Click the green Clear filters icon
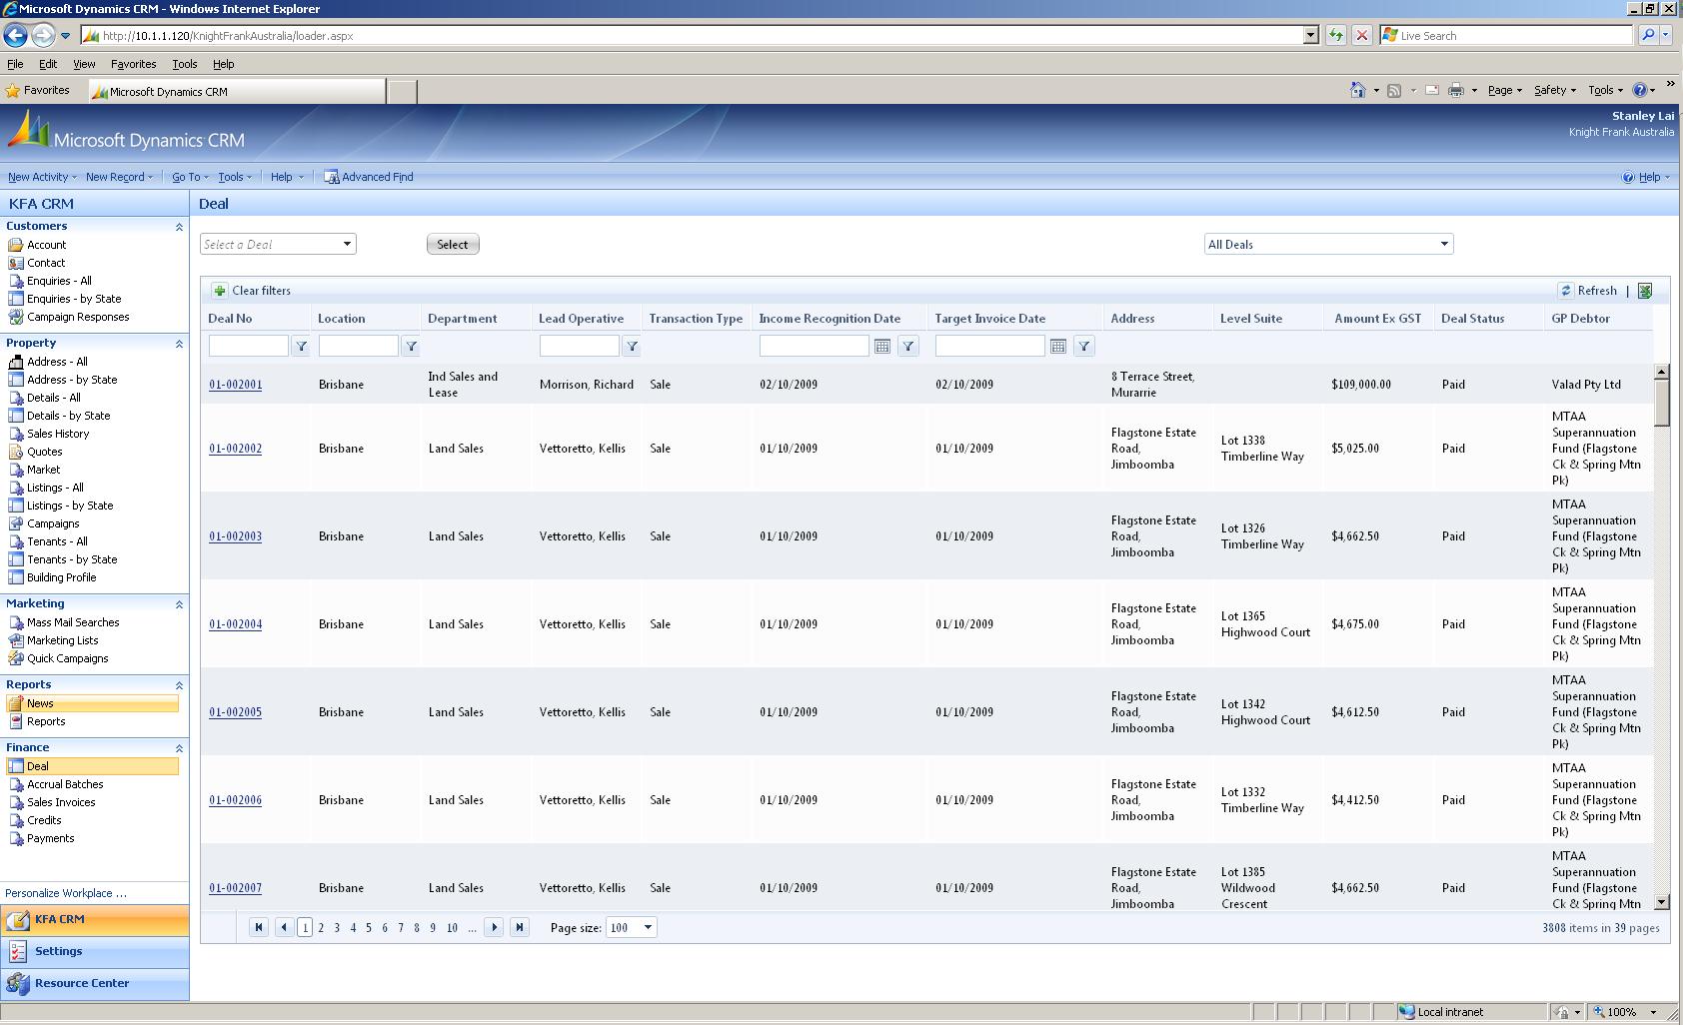This screenshot has height=1025, width=1683. (x=220, y=291)
